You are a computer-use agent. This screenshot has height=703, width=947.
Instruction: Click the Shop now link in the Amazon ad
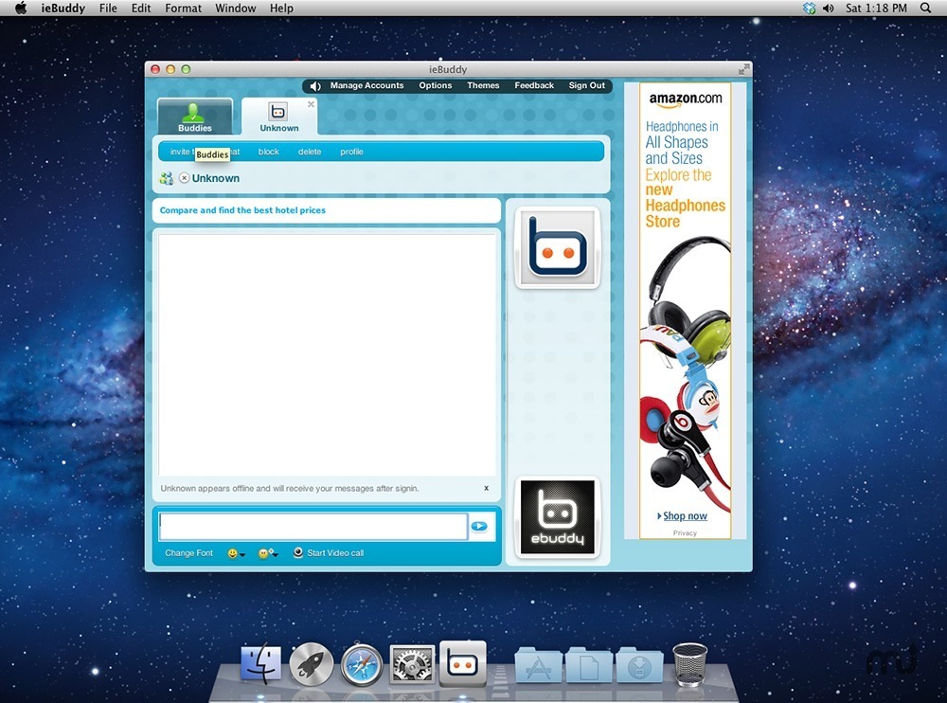(685, 515)
